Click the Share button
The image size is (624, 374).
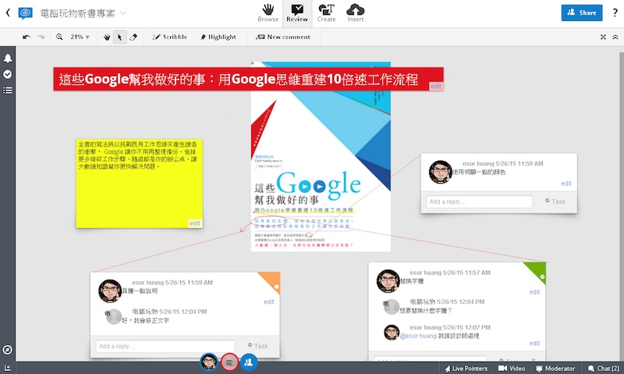[581, 12]
